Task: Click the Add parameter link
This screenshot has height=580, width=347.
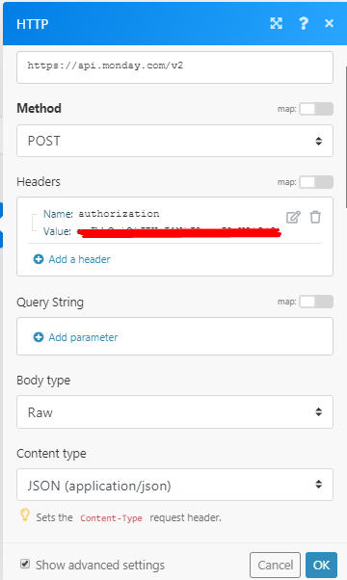Action: 83,337
